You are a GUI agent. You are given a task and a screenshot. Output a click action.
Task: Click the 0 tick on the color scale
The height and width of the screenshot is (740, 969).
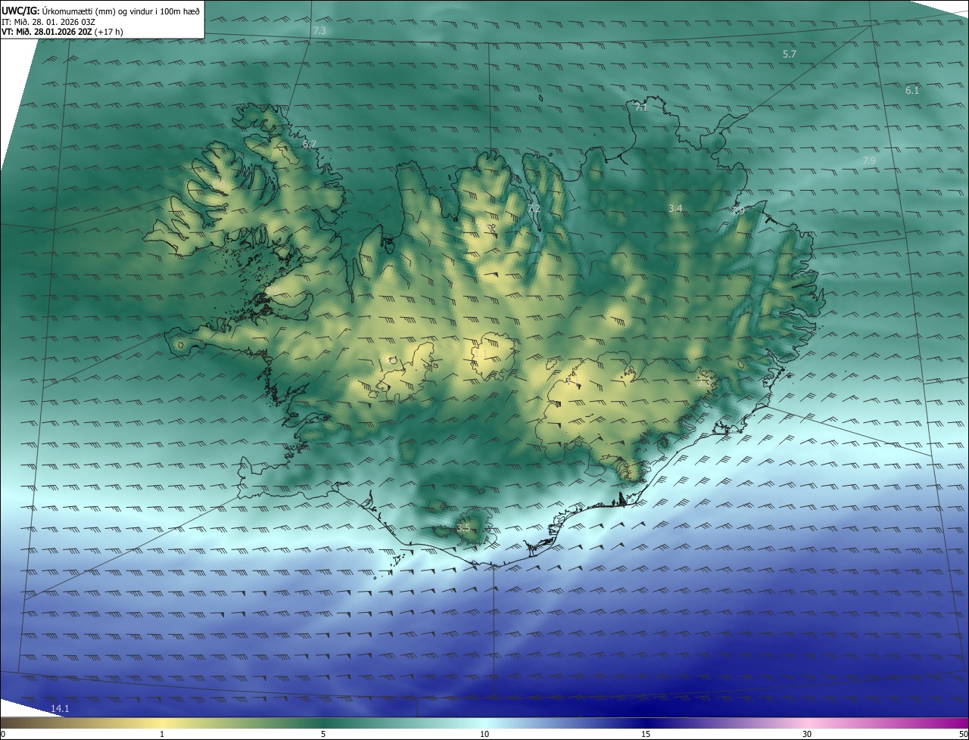(x=3, y=734)
